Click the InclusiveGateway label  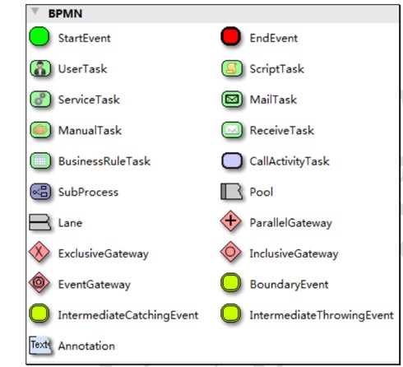click(x=294, y=253)
